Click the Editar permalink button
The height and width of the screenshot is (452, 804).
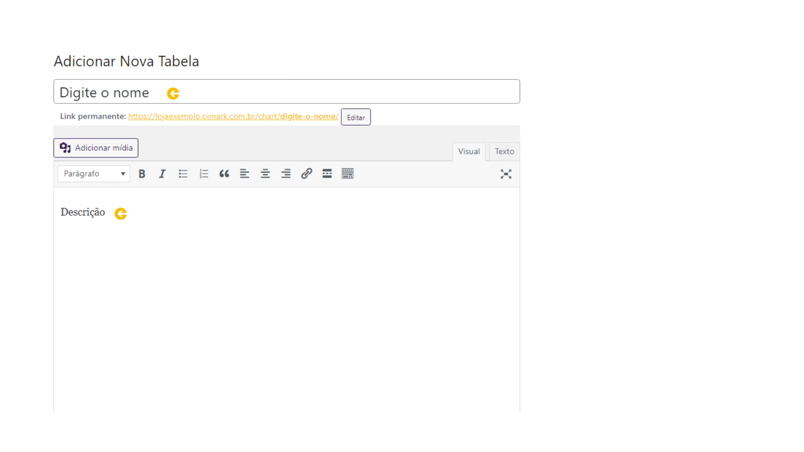[356, 117]
